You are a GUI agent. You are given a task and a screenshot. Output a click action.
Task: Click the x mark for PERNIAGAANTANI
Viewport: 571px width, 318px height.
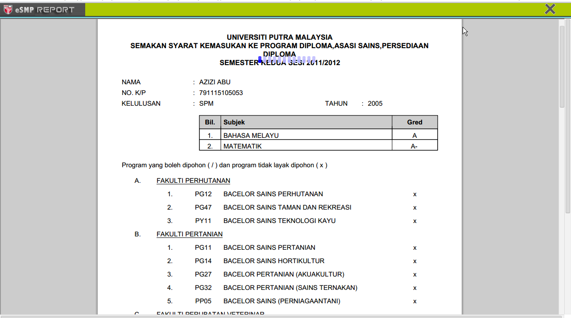[415, 301]
